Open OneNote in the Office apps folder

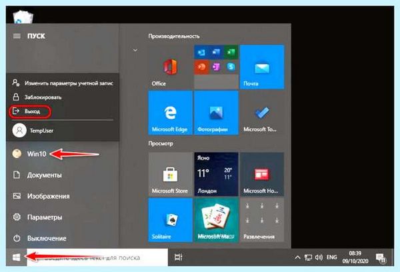click(216, 67)
